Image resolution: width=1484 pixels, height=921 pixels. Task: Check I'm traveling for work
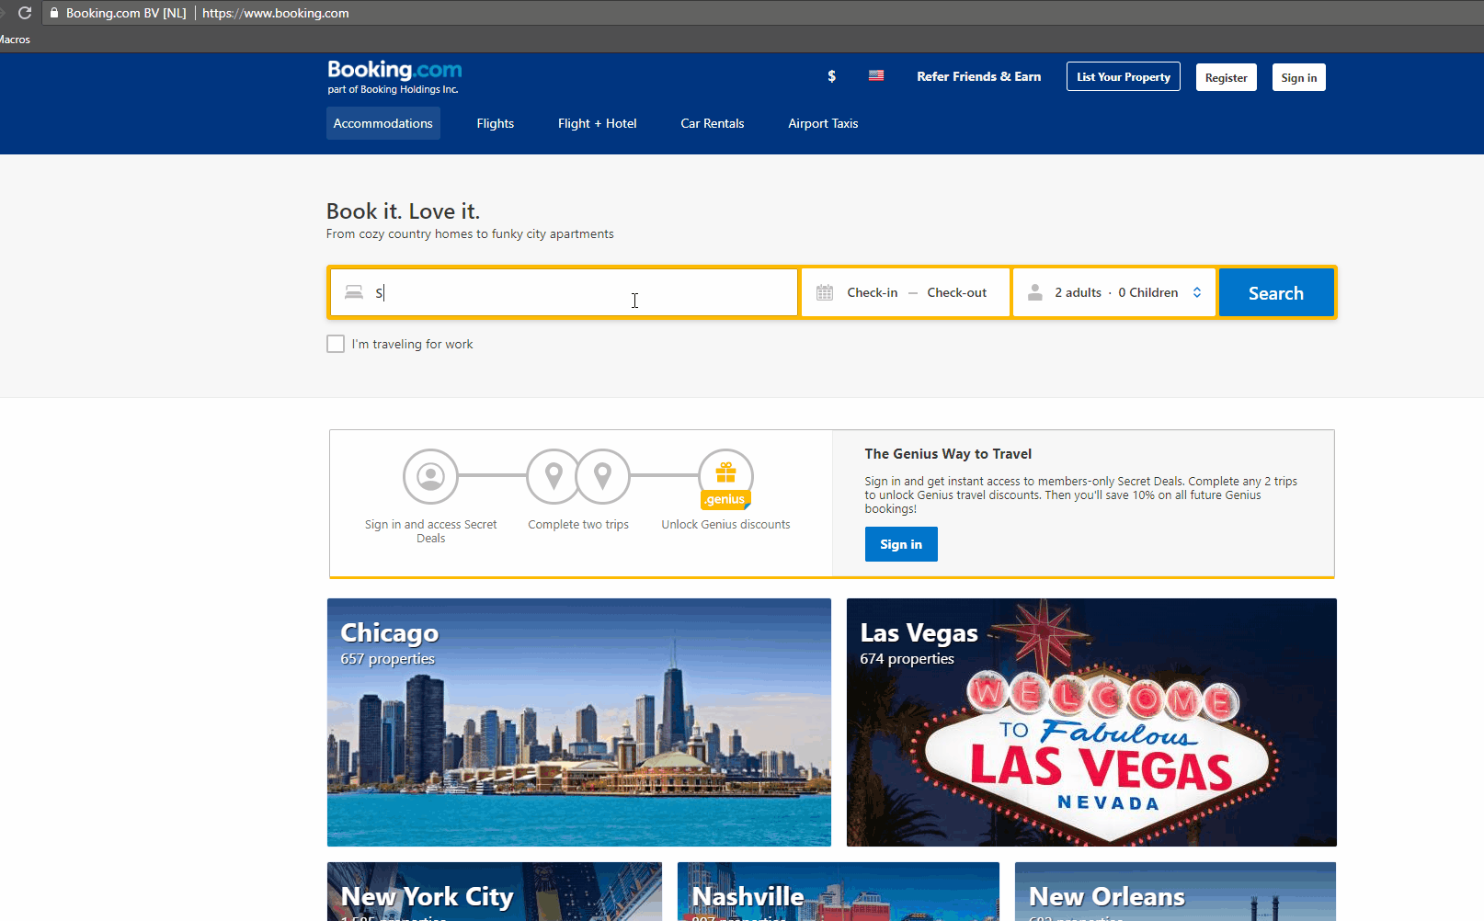(336, 344)
